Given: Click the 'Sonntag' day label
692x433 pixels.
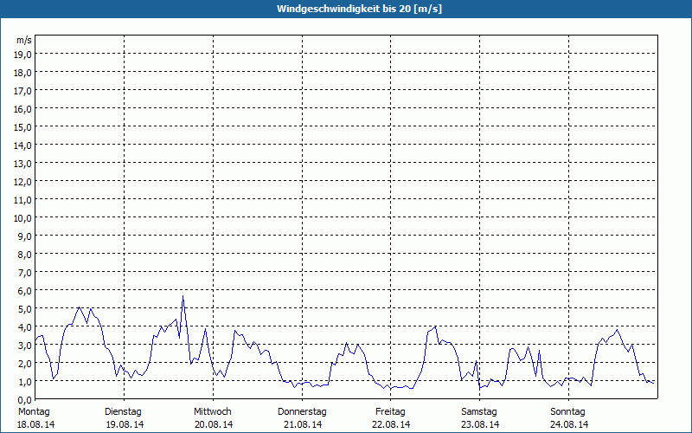Looking at the screenshot, I should coord(567,412).
